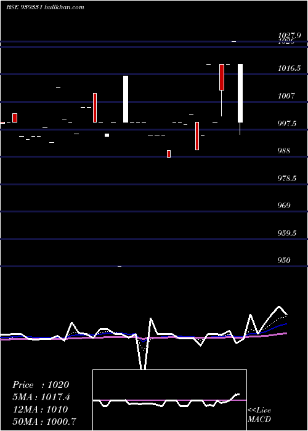The width and height of the screenshot is (308, 431).
Task: Click the <<Live MACD label
Action: [x=259, y=414]
